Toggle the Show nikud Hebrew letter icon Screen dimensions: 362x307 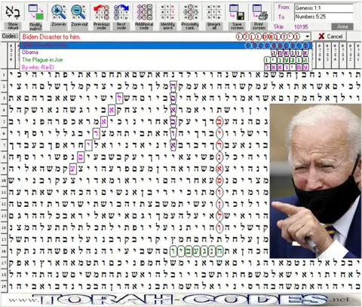point(13,12)
